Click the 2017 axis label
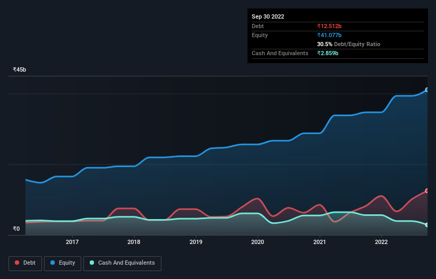The image size is (436, 279). tap(72, 242)
